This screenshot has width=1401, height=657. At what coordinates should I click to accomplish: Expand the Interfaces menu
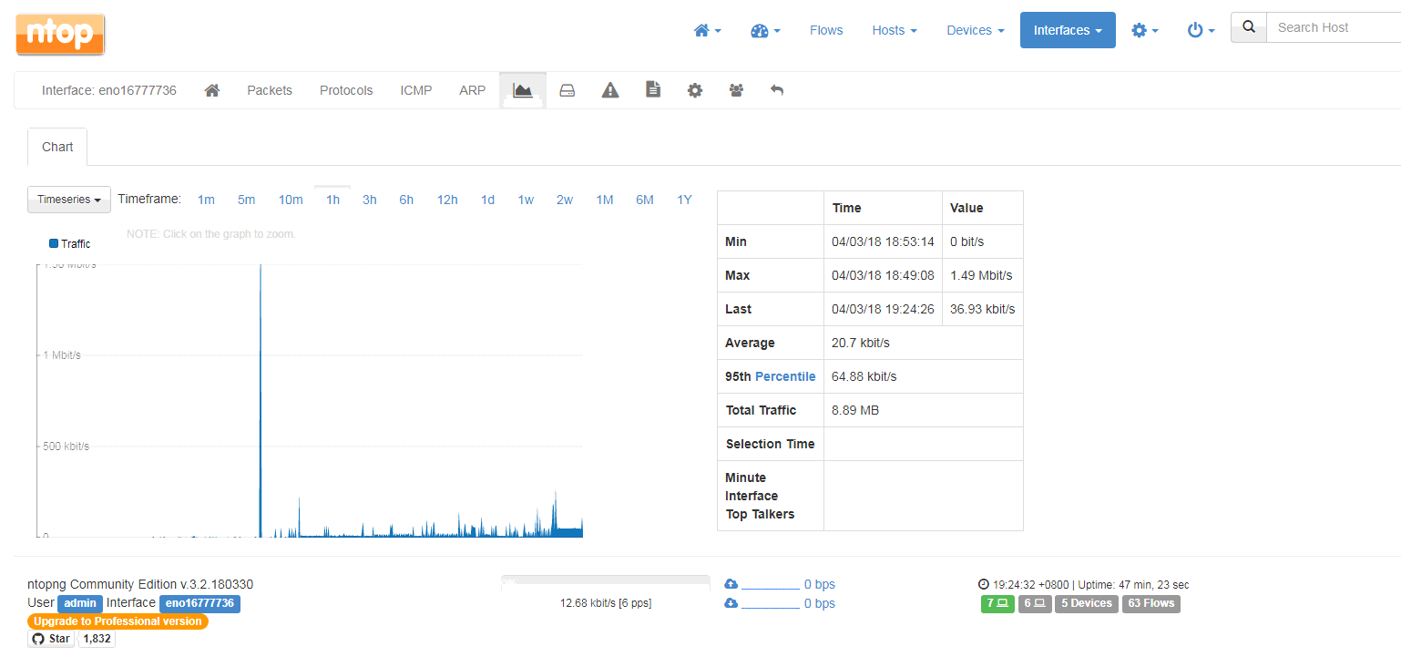[1068, 30]
